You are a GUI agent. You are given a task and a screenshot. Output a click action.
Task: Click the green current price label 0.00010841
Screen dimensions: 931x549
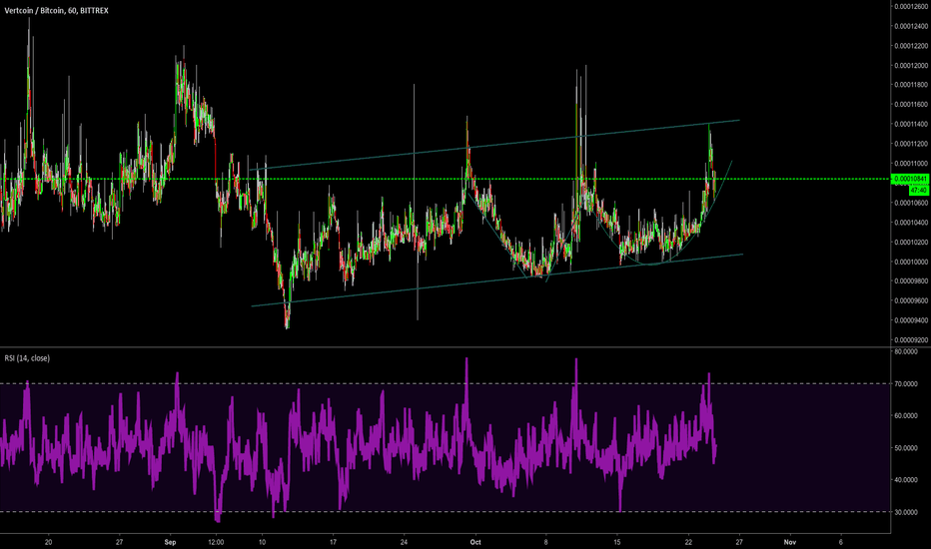click(x=911, y=179)
